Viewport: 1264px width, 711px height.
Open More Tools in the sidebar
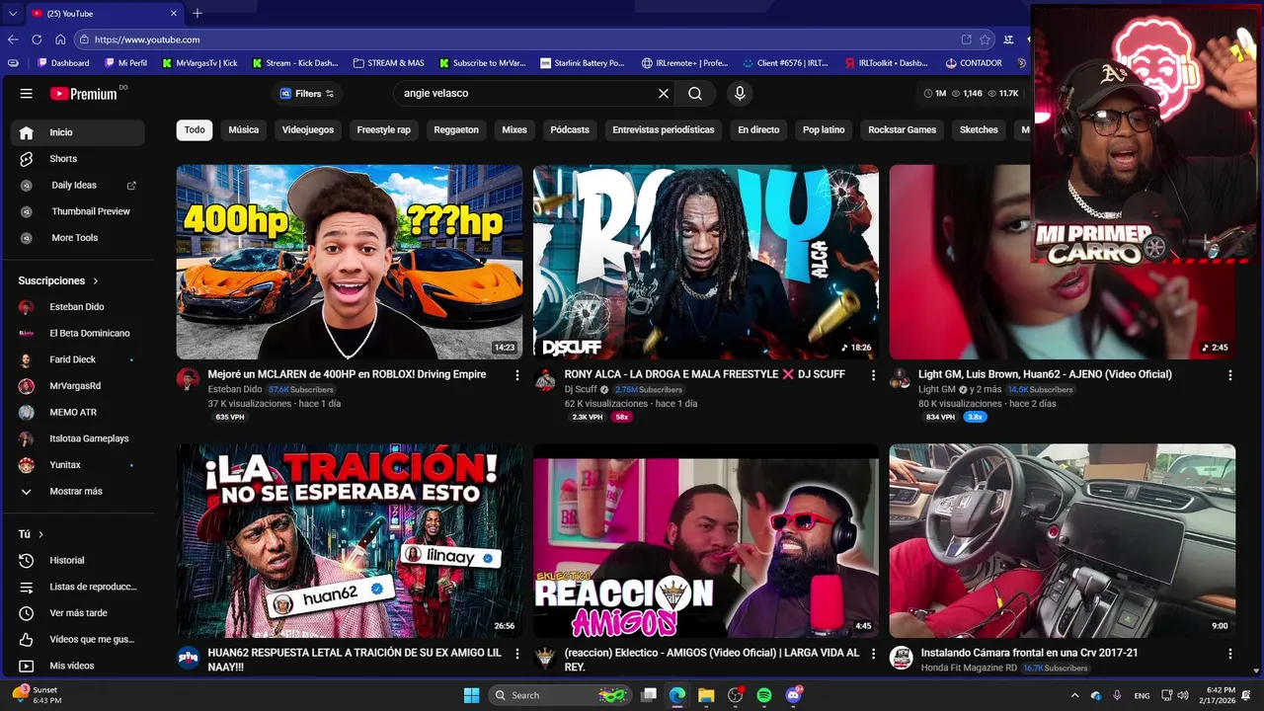(78, 238)
